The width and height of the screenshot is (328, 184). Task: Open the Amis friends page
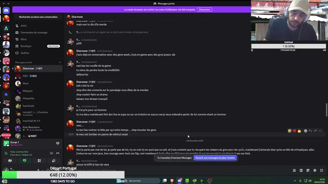(x=38, y=26)
